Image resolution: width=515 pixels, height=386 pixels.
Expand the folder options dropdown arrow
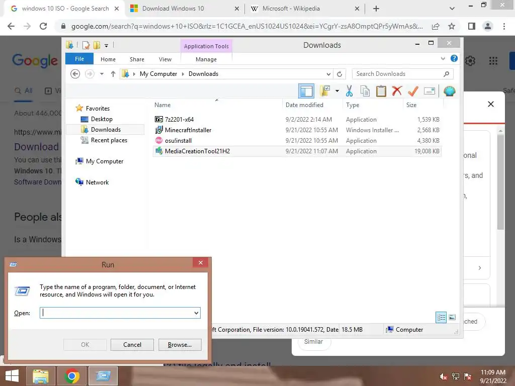coord(337,91)
